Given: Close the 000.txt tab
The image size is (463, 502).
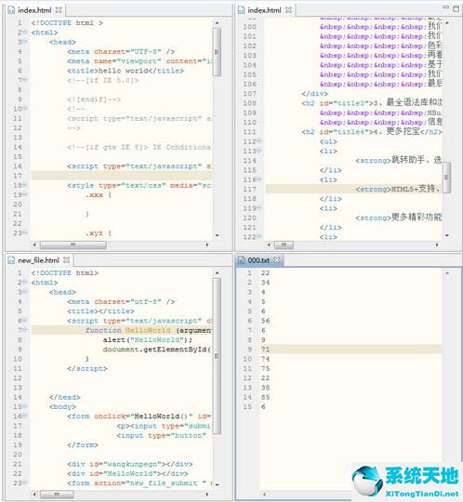Looking at the screenshot, I should (277, 260).
